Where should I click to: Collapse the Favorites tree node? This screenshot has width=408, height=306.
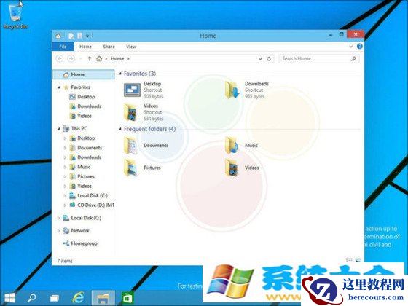(58, 87)
